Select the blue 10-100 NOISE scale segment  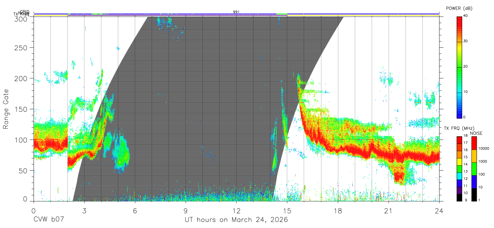click(474, 181)
